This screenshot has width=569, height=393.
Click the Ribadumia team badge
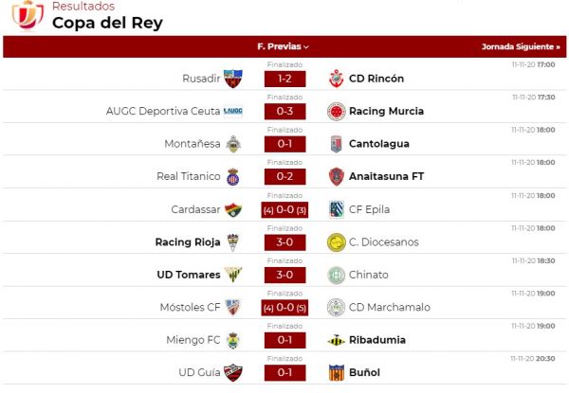(x=335, y=340)
